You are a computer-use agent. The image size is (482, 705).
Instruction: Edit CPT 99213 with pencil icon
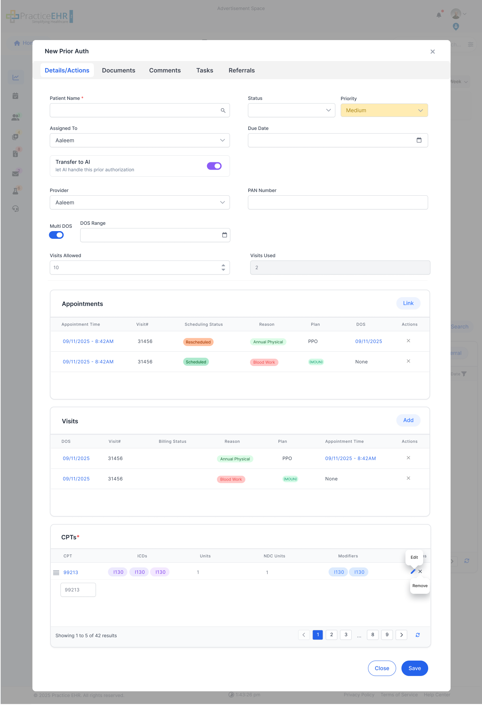tap(413, 572)
